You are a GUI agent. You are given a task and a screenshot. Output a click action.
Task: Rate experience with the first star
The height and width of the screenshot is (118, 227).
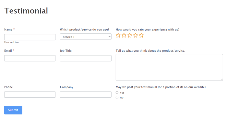118,35
